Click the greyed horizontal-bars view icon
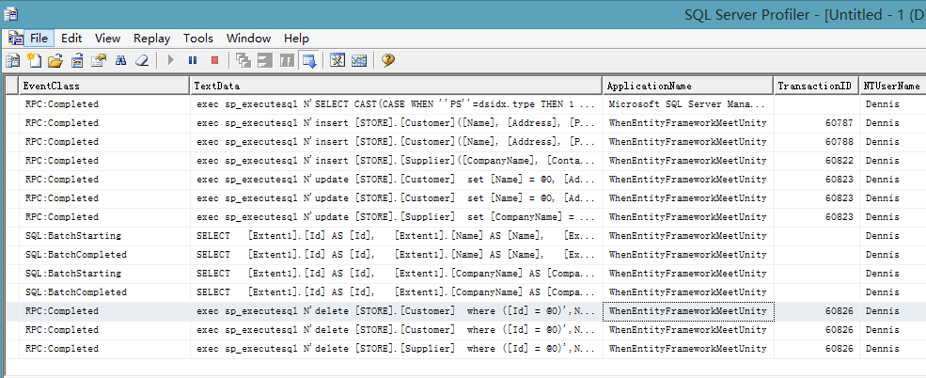This screenshot has width=926, height=378. 265,60
